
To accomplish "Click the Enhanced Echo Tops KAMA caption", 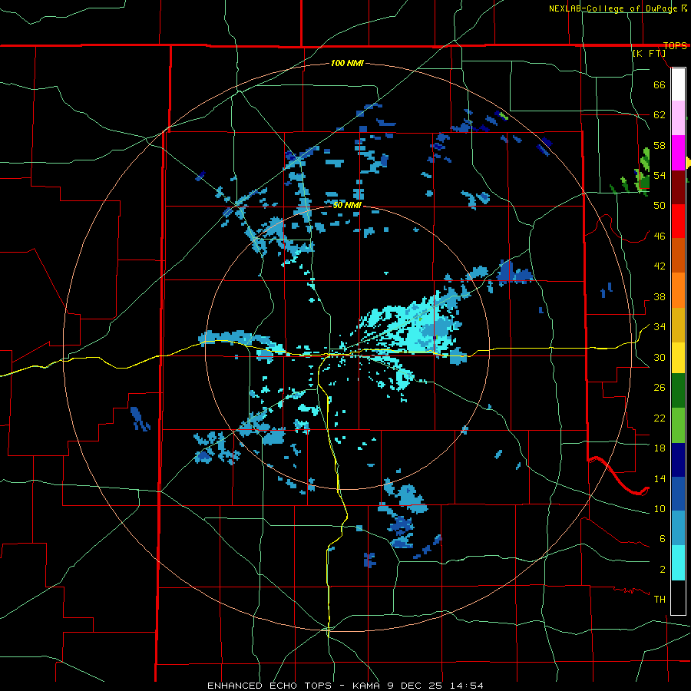I will tap(345, 686).
